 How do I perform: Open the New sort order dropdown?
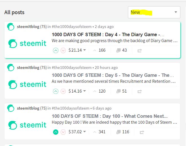click(154, 12)
